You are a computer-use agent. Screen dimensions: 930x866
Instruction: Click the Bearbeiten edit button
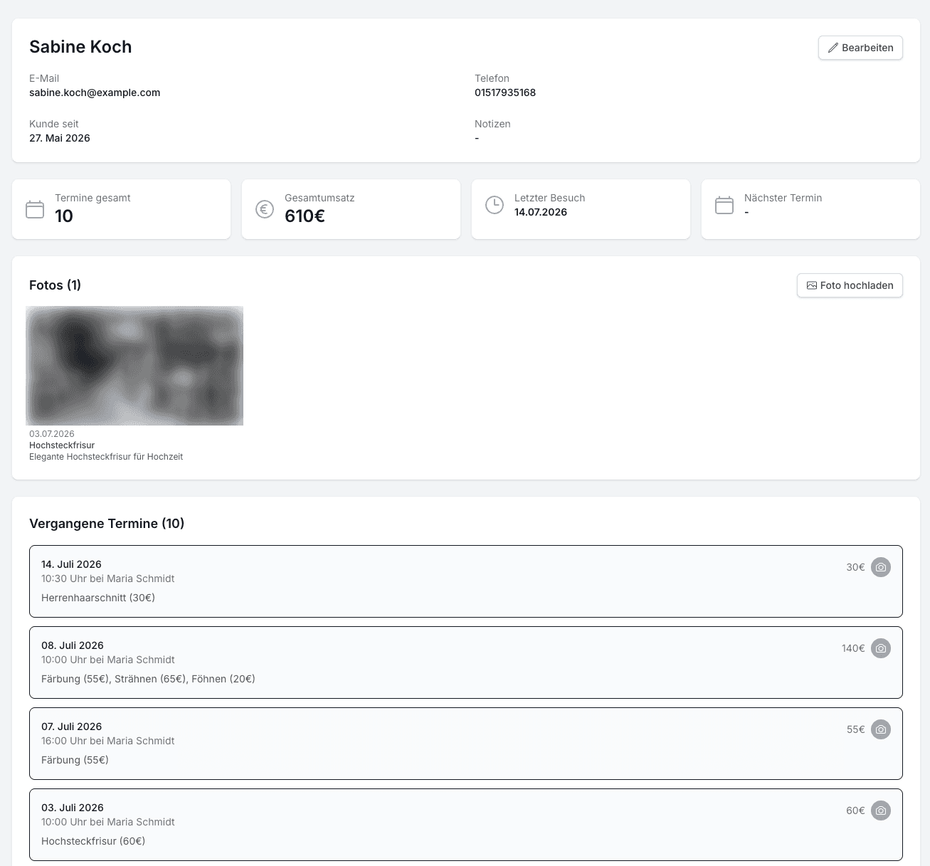(x=860, y=48)
